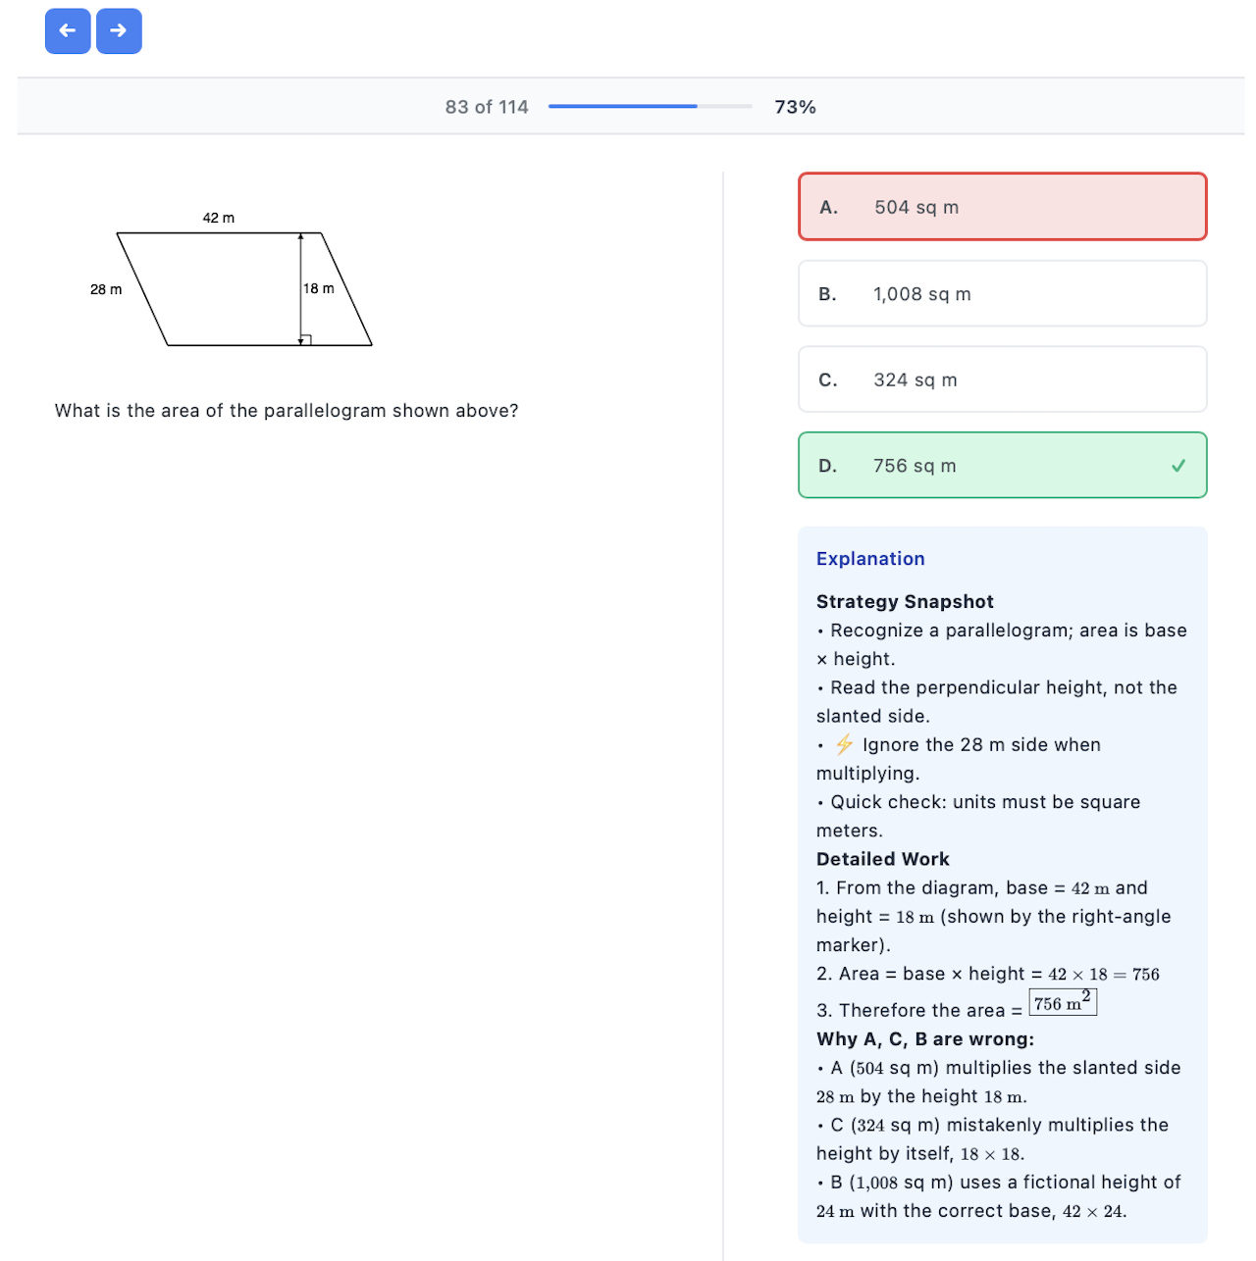Click the lightning bolt in the strategy tips
The width and height of the screenshot is (1256, 1261).
[842, 745]
